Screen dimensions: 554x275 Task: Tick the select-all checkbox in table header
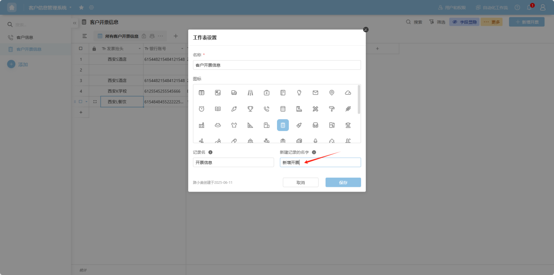(81, 48)
